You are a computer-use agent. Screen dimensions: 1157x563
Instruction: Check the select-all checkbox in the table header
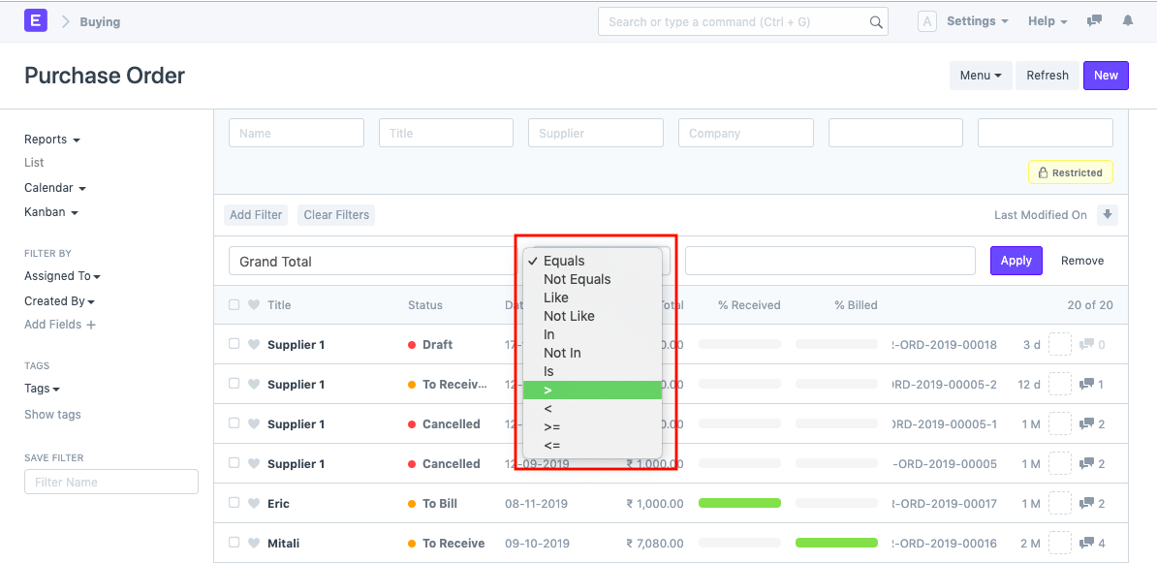coord(234,303)
